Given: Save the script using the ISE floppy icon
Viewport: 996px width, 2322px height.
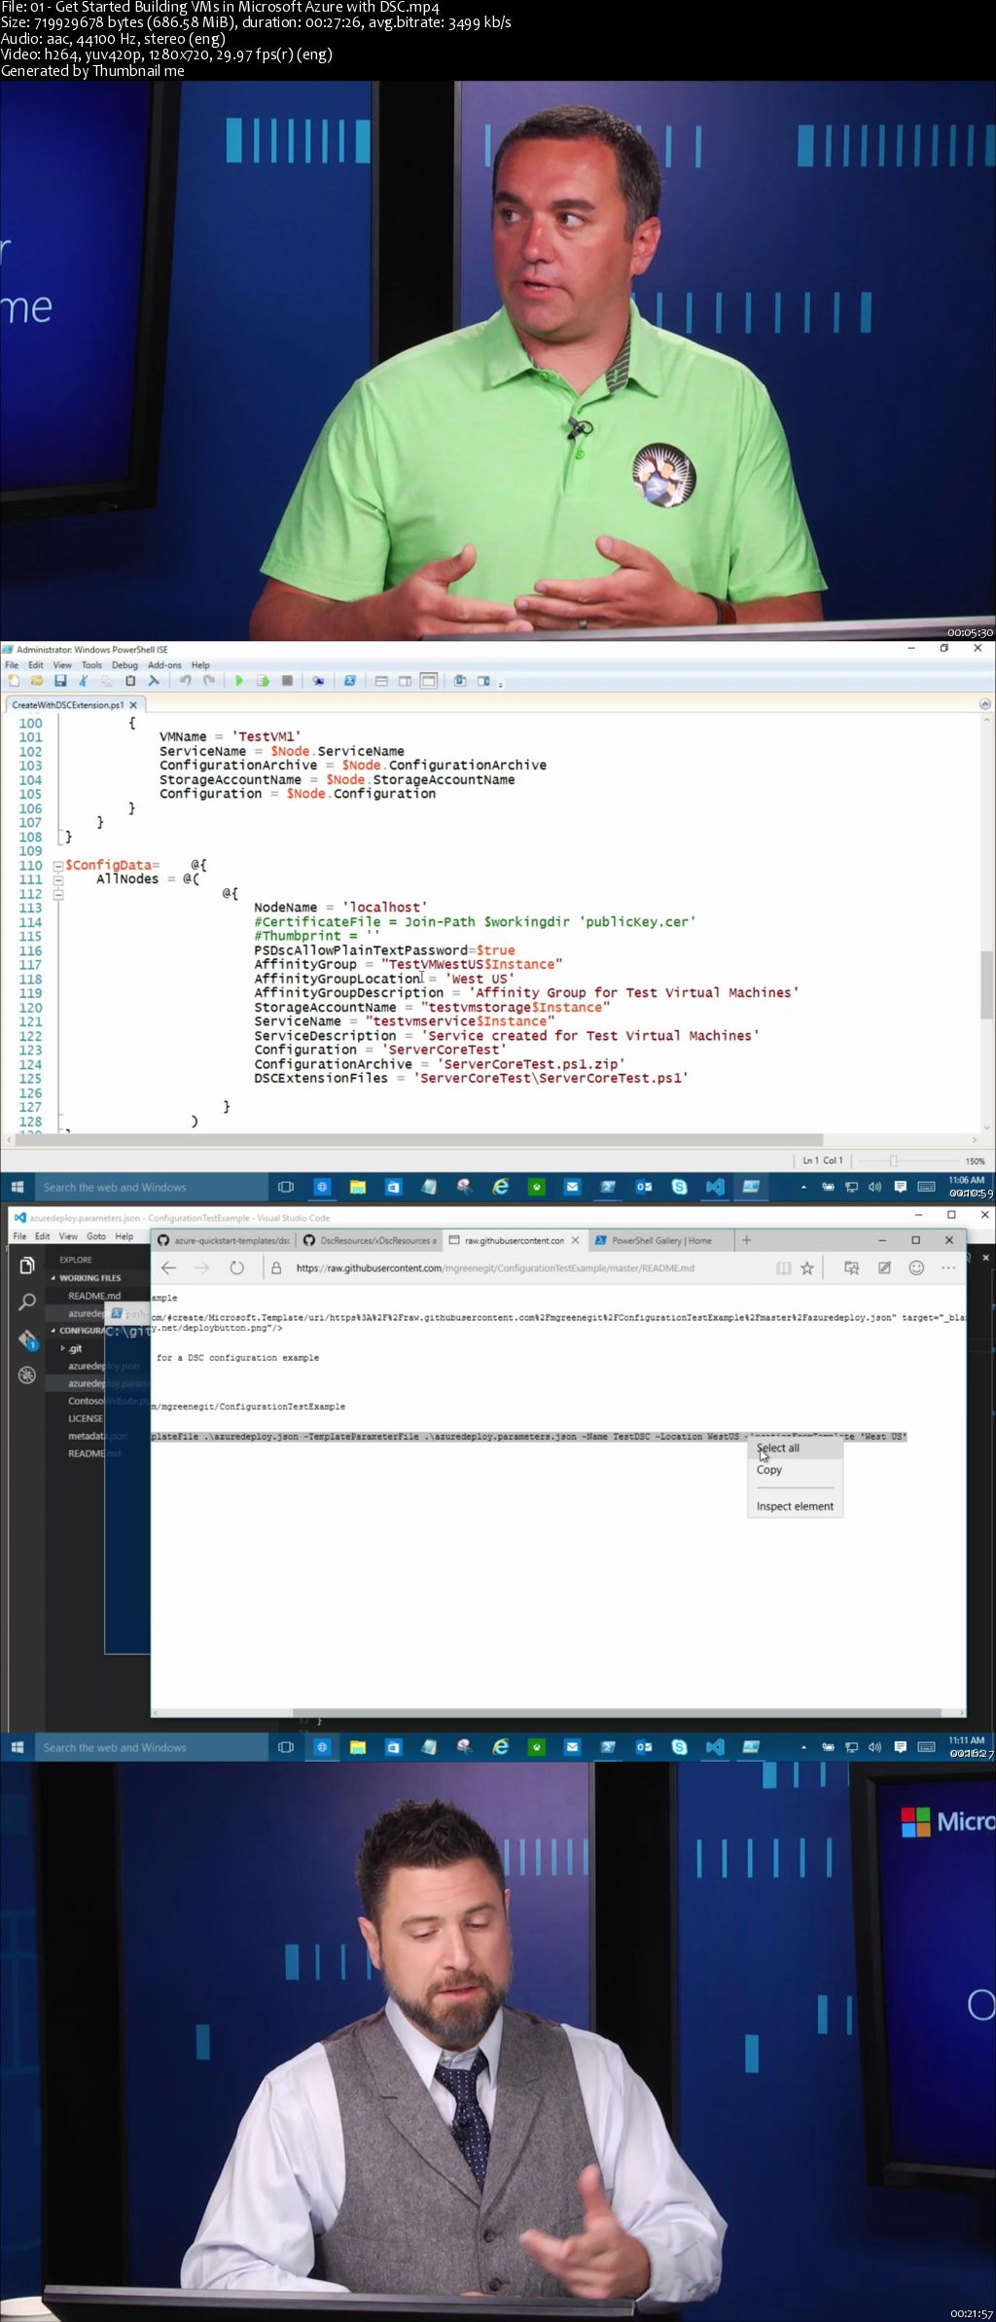Looking at the screenshot, I should point(60,681).
